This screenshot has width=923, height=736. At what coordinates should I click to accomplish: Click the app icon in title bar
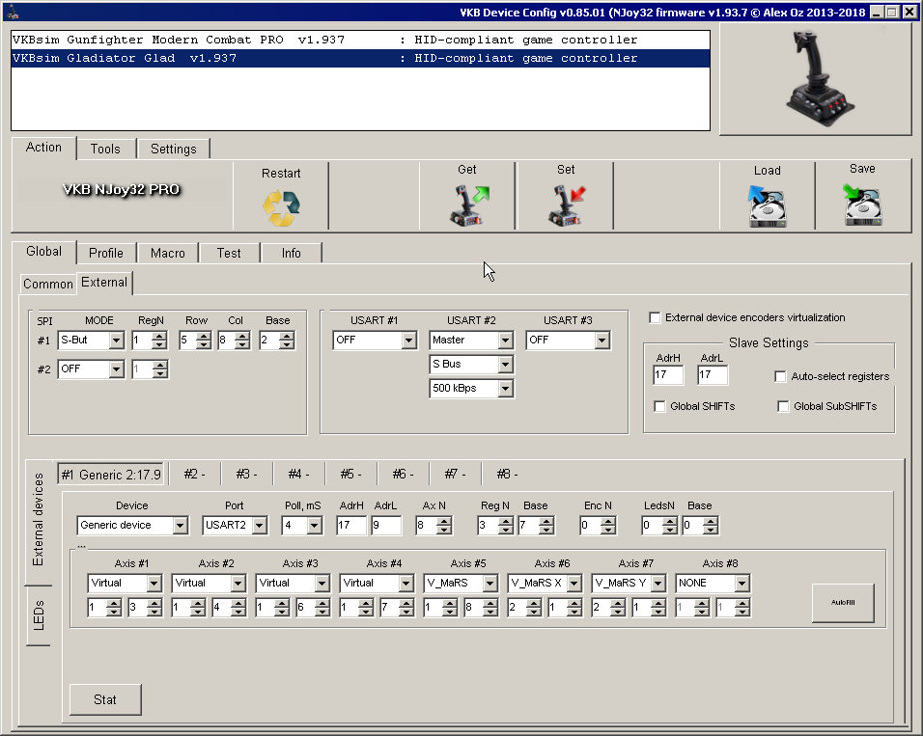[x=10, y=11]
